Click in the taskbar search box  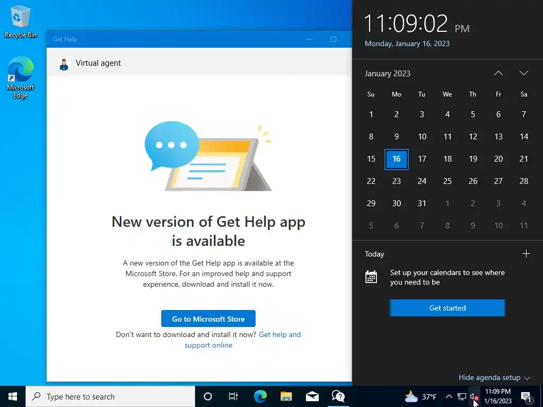coord(110,396)
